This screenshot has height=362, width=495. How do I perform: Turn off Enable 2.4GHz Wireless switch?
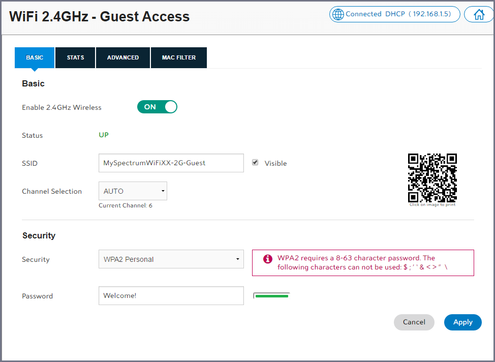(157, 107)
